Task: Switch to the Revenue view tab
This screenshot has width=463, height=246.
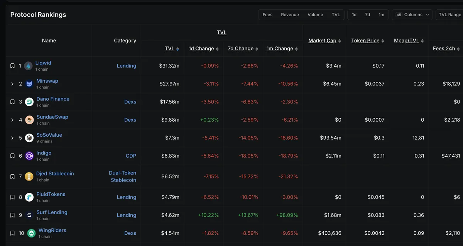Action: [x=290, y=15]
